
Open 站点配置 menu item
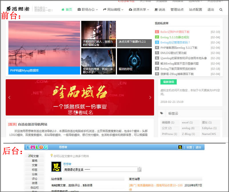196,10
